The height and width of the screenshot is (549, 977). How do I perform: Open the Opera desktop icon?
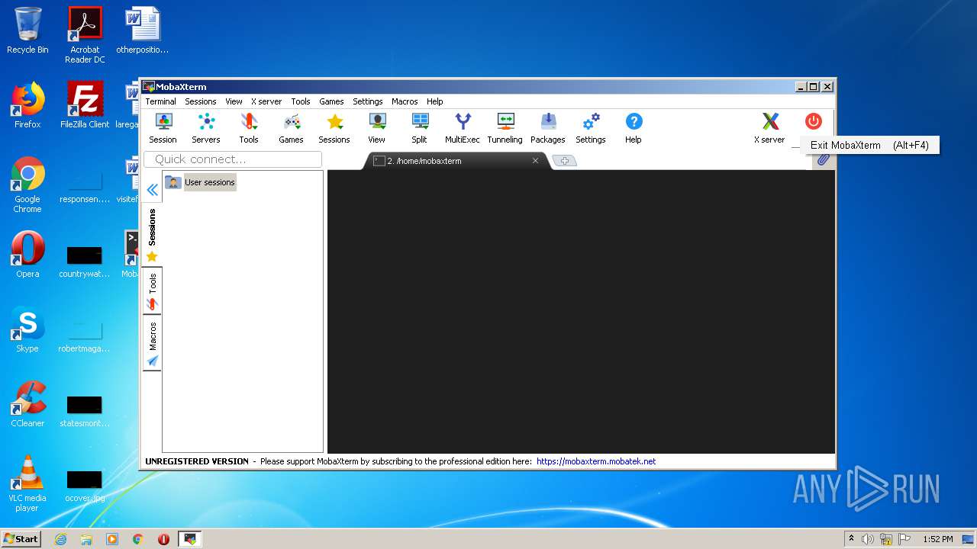[x=27, y=255]
